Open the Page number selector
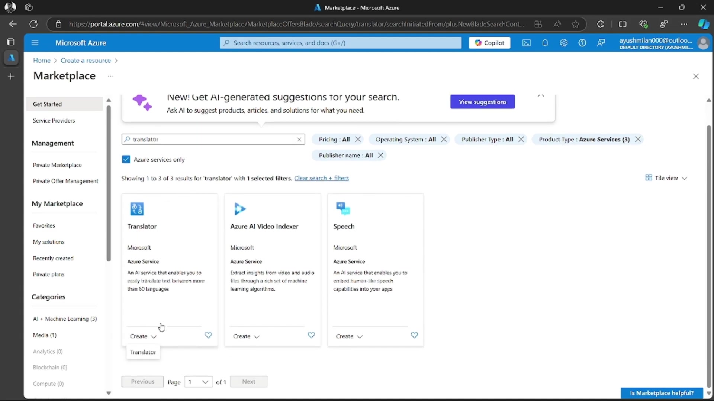Viewport: 714px width, 401px height. tap(198, 382)
